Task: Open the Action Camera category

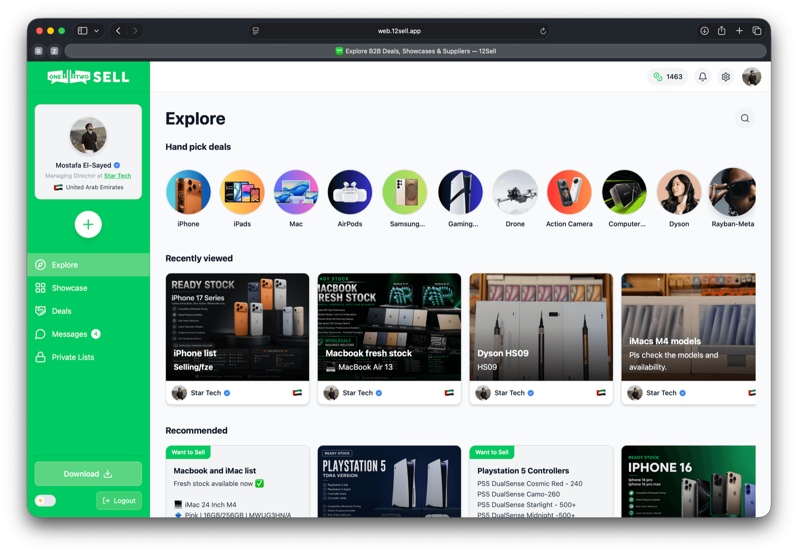Action: (x=569, y=192)
